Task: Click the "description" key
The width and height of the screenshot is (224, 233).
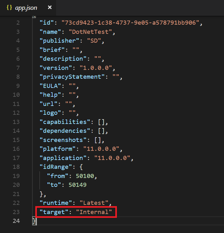Action: click(x=63, y=59)
